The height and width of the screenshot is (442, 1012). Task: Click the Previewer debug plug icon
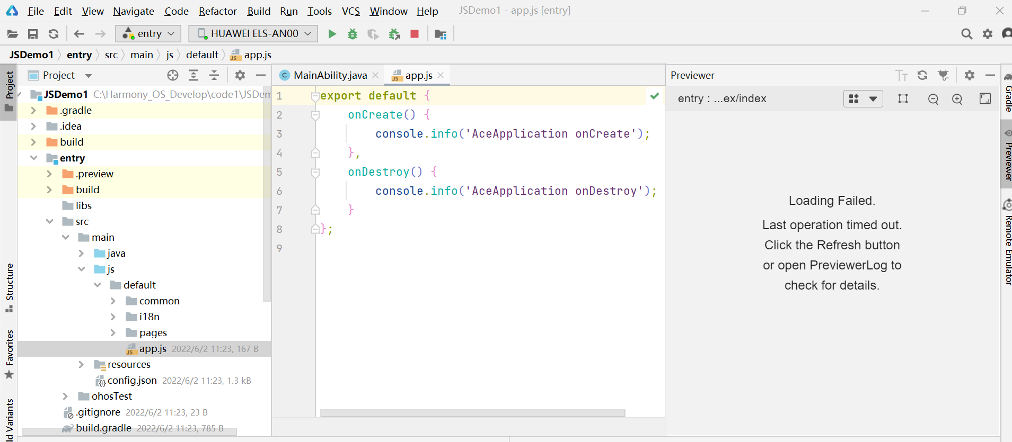(943, 75)
